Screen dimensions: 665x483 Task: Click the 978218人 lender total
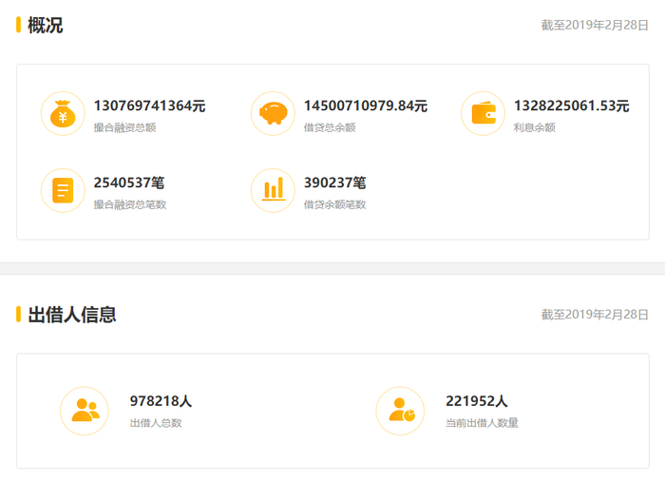click(161, 400)
